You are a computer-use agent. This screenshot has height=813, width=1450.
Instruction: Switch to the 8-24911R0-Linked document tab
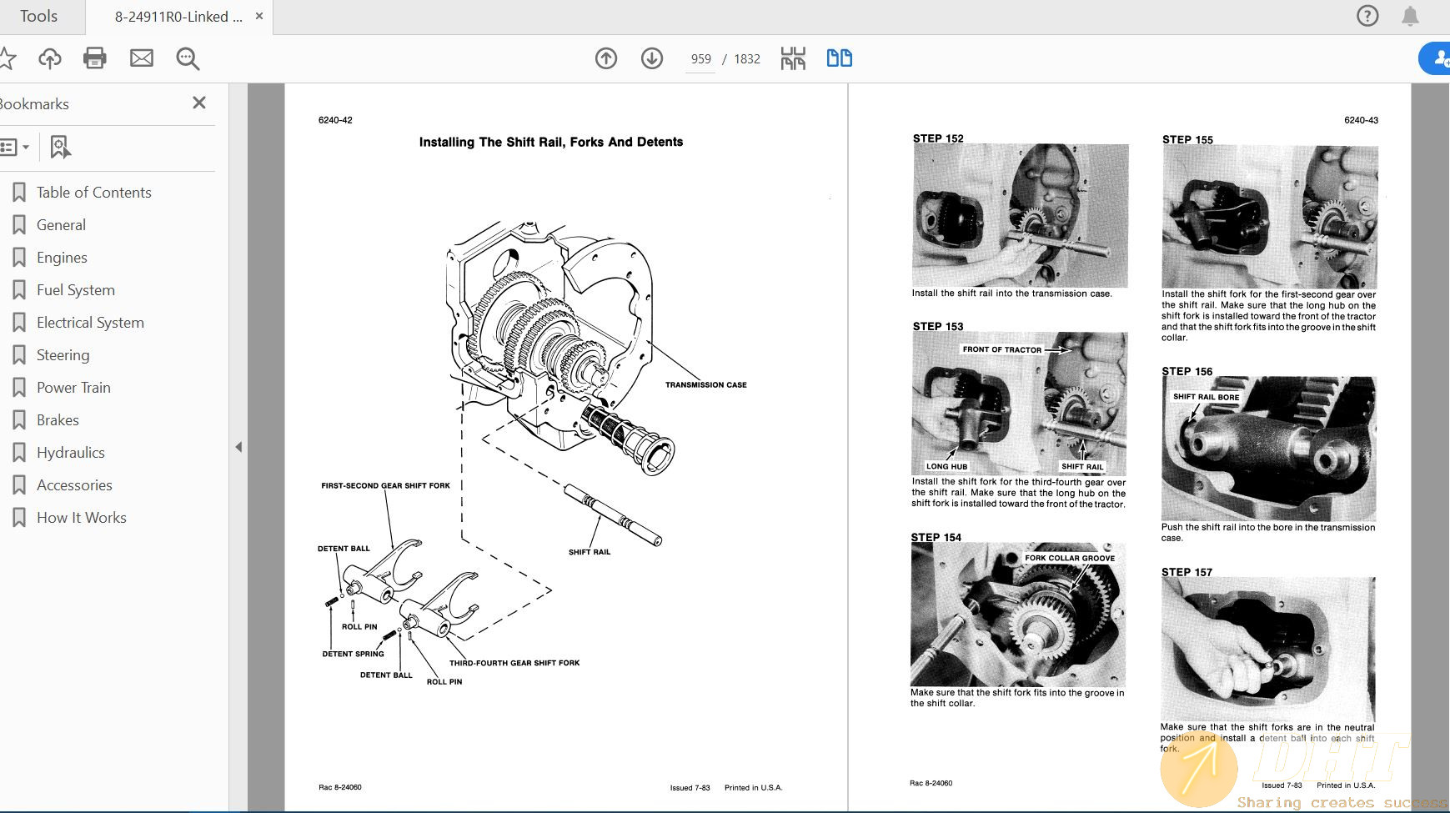178,17
